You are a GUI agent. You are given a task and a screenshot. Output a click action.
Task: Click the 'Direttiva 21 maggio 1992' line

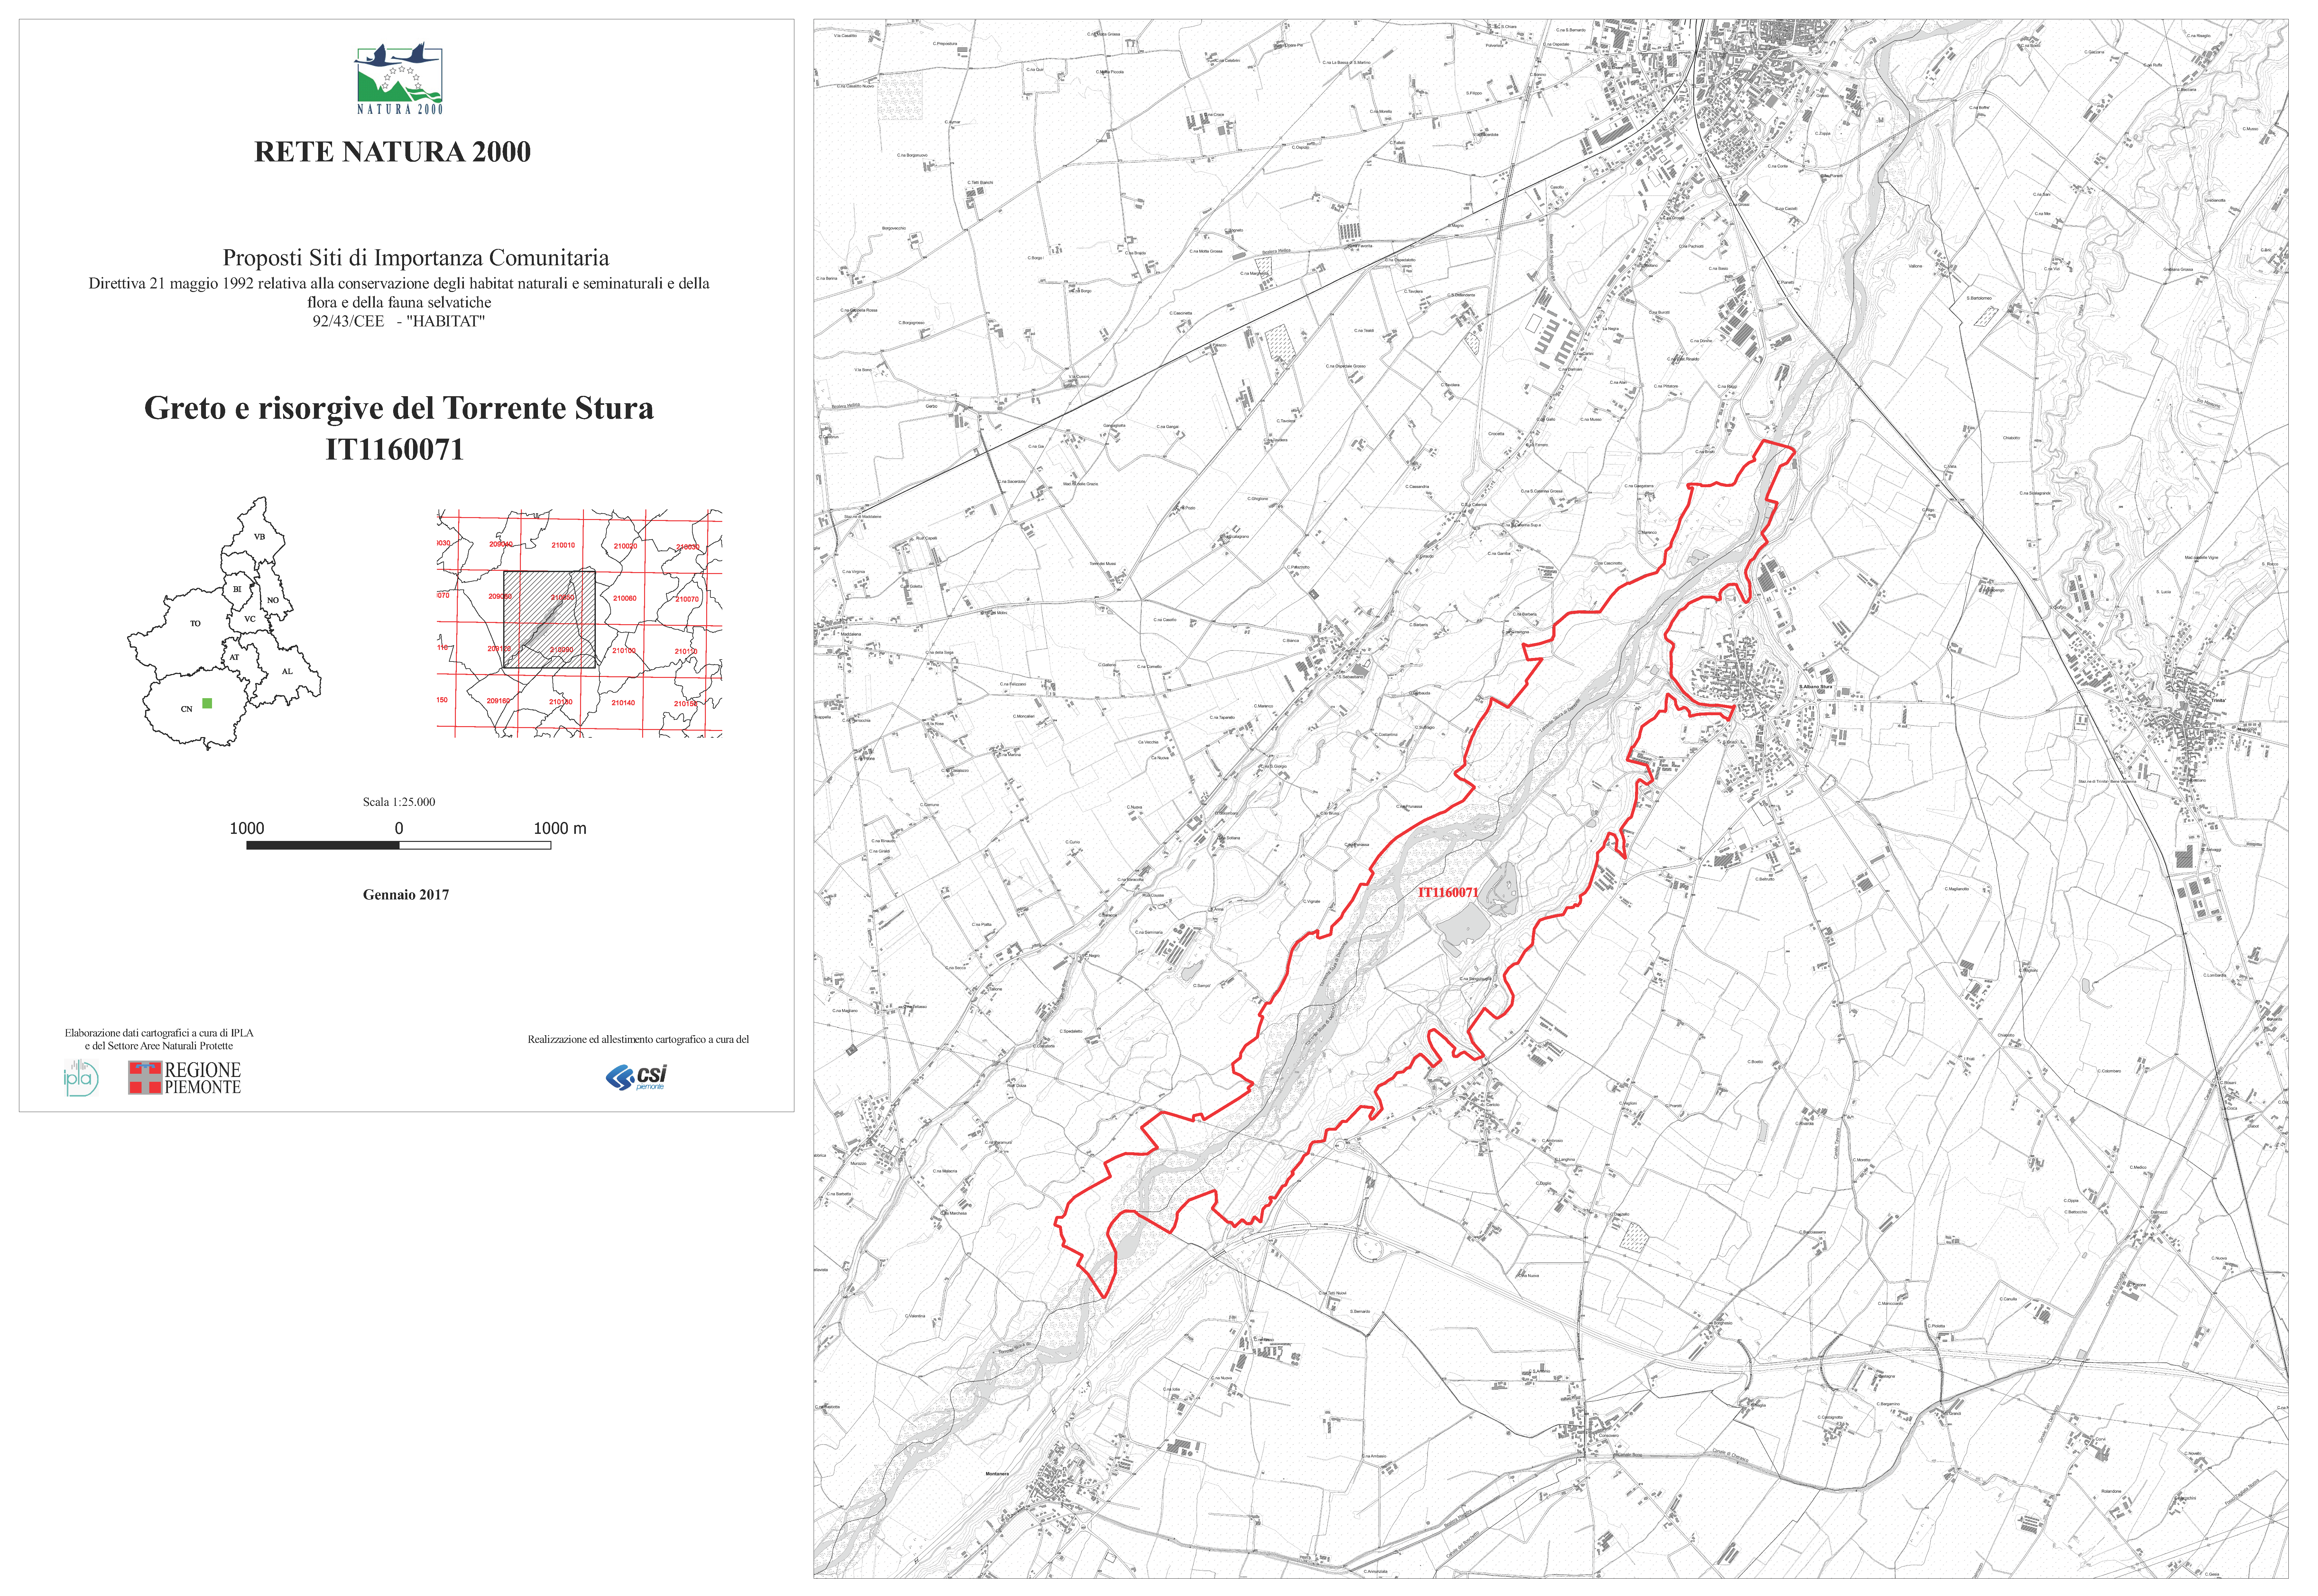[x=399, y=284]
